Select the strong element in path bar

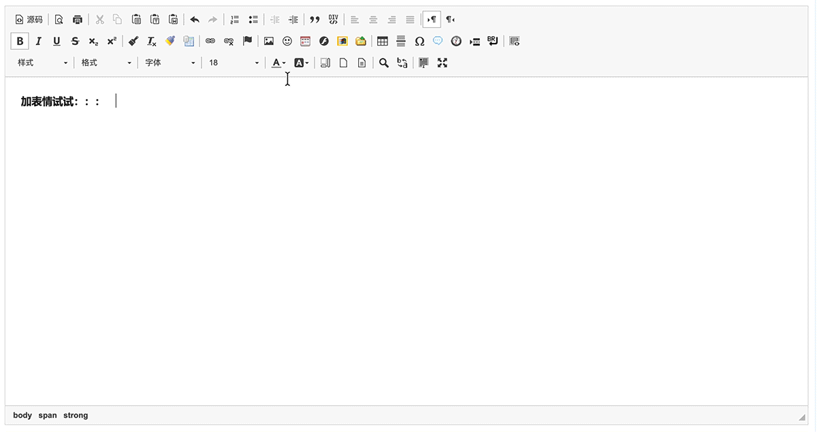[76, 416]
